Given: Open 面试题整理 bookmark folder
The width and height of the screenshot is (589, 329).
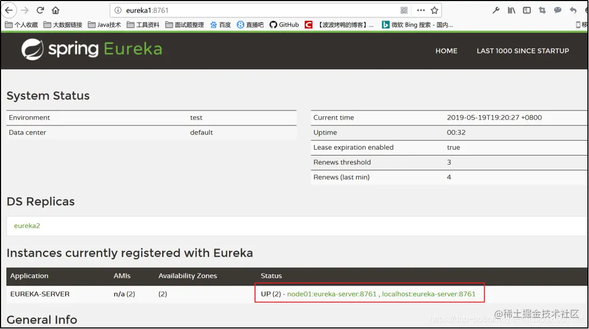Looking at the screenshot, I should 184,25.
